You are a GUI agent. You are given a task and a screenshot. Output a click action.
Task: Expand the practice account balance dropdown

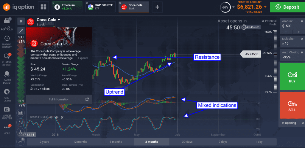[x=265, y=7]
